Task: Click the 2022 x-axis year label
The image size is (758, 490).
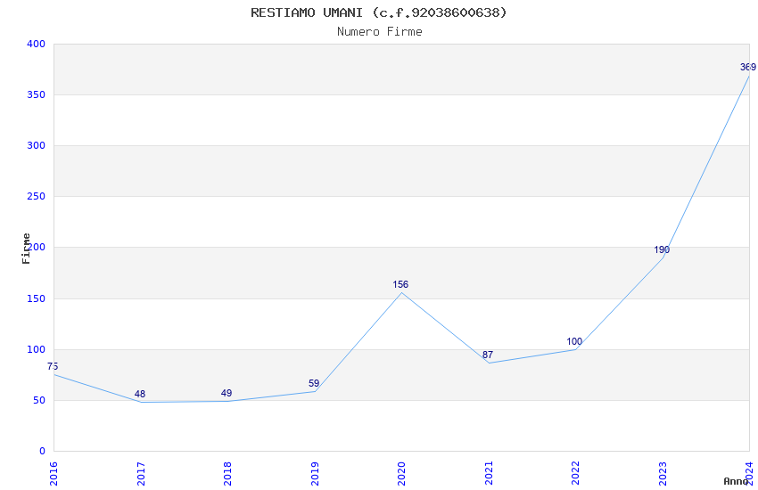Action: pyautogui.click(x=574, y=472)
